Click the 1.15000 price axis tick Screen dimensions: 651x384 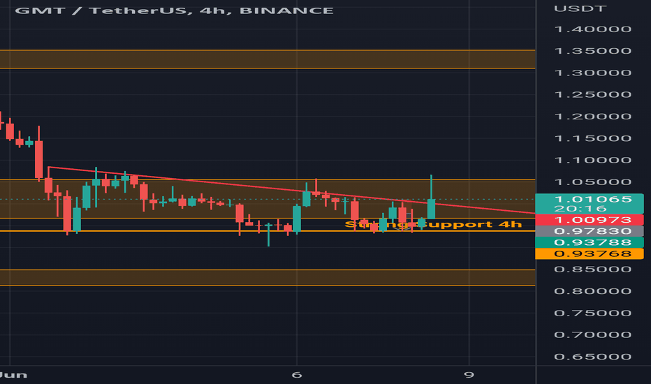point(593,138)
